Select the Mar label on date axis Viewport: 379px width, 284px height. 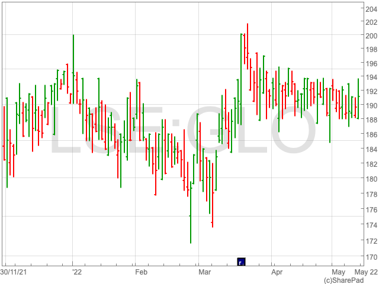coord(205,272)
